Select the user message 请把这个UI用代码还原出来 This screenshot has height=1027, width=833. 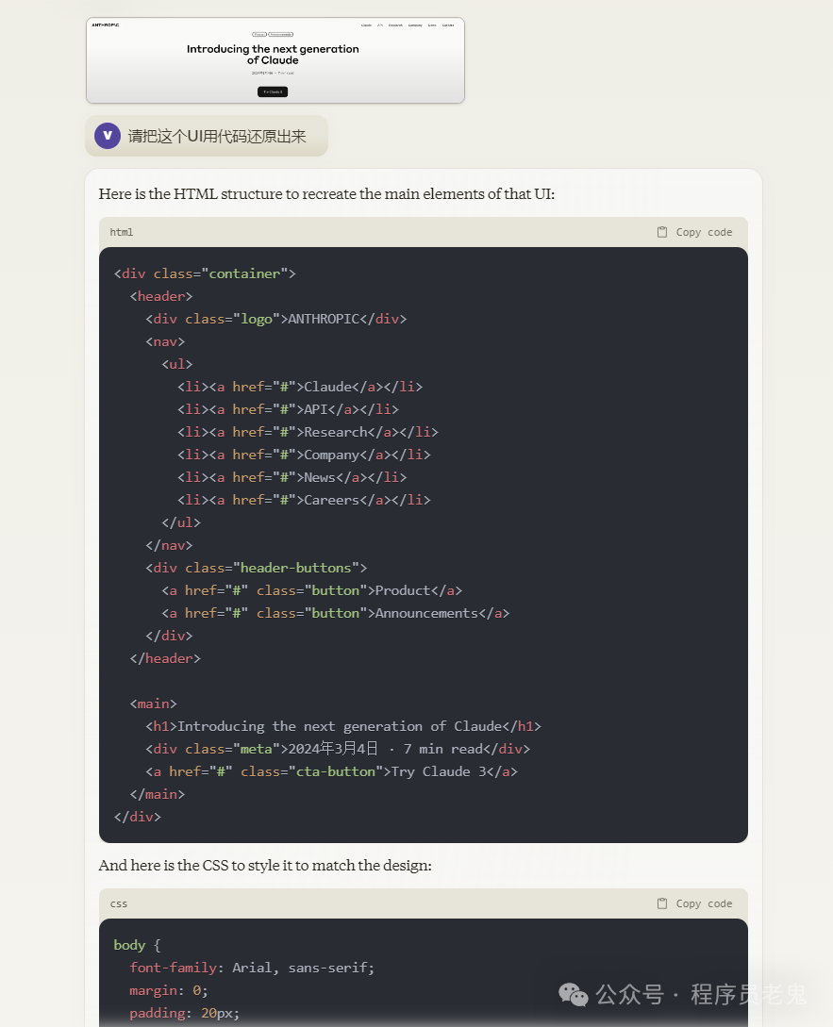click(217, 136)
